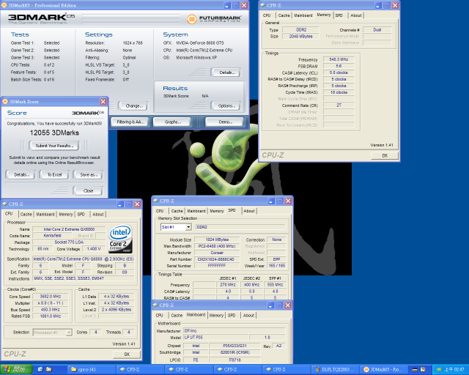
Task: Select the About tab in the SPD CPU-Z window
Action: [249, 211]
